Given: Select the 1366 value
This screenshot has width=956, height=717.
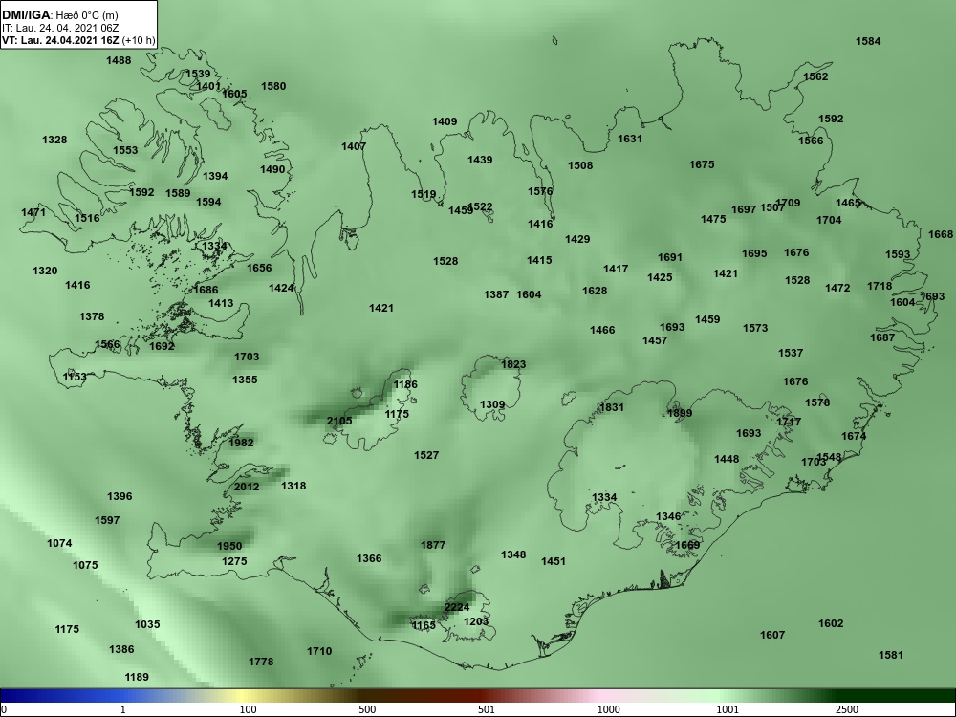Looking at the screenshot, I should [x=369, y=558].
